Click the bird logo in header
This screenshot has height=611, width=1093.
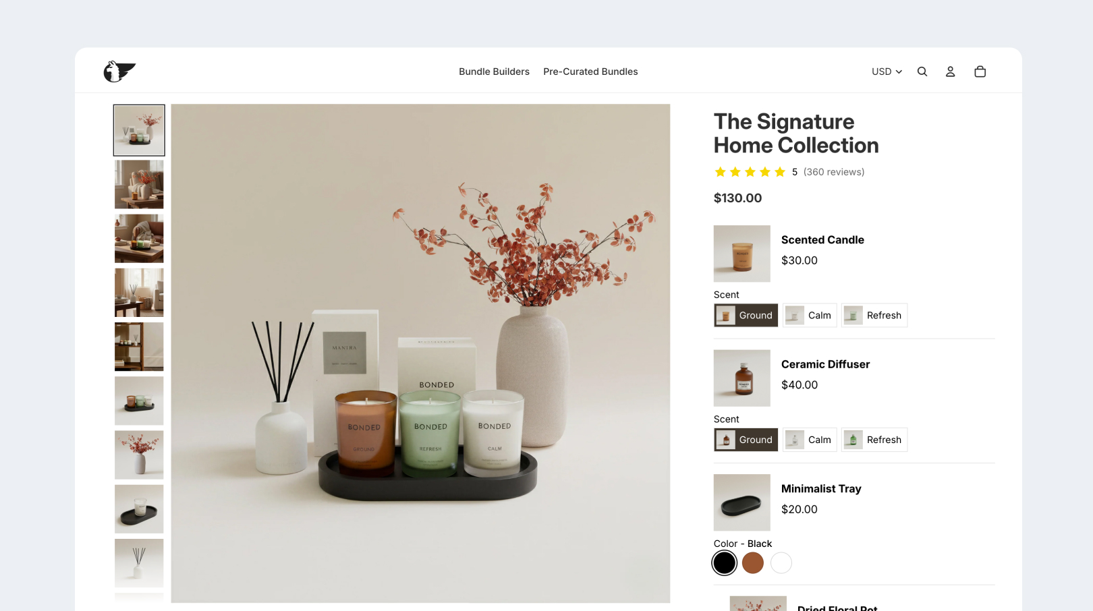(119, 71)
